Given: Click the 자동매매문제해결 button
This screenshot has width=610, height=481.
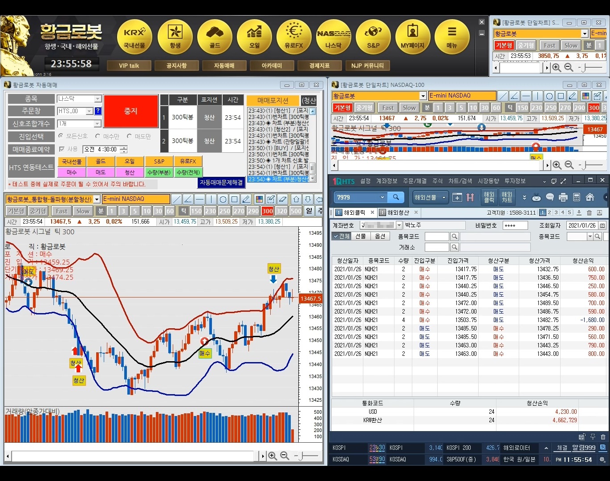Looking at the screenshot, I should point(221,183).
